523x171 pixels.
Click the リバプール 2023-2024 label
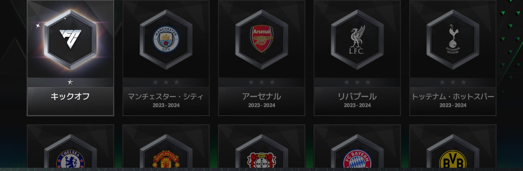[x=357, y=100]
